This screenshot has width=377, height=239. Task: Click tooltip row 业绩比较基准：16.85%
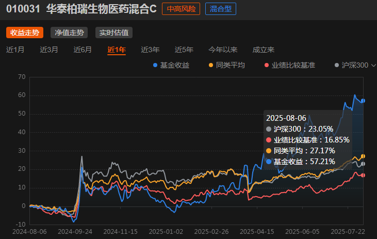pos(308,140)
